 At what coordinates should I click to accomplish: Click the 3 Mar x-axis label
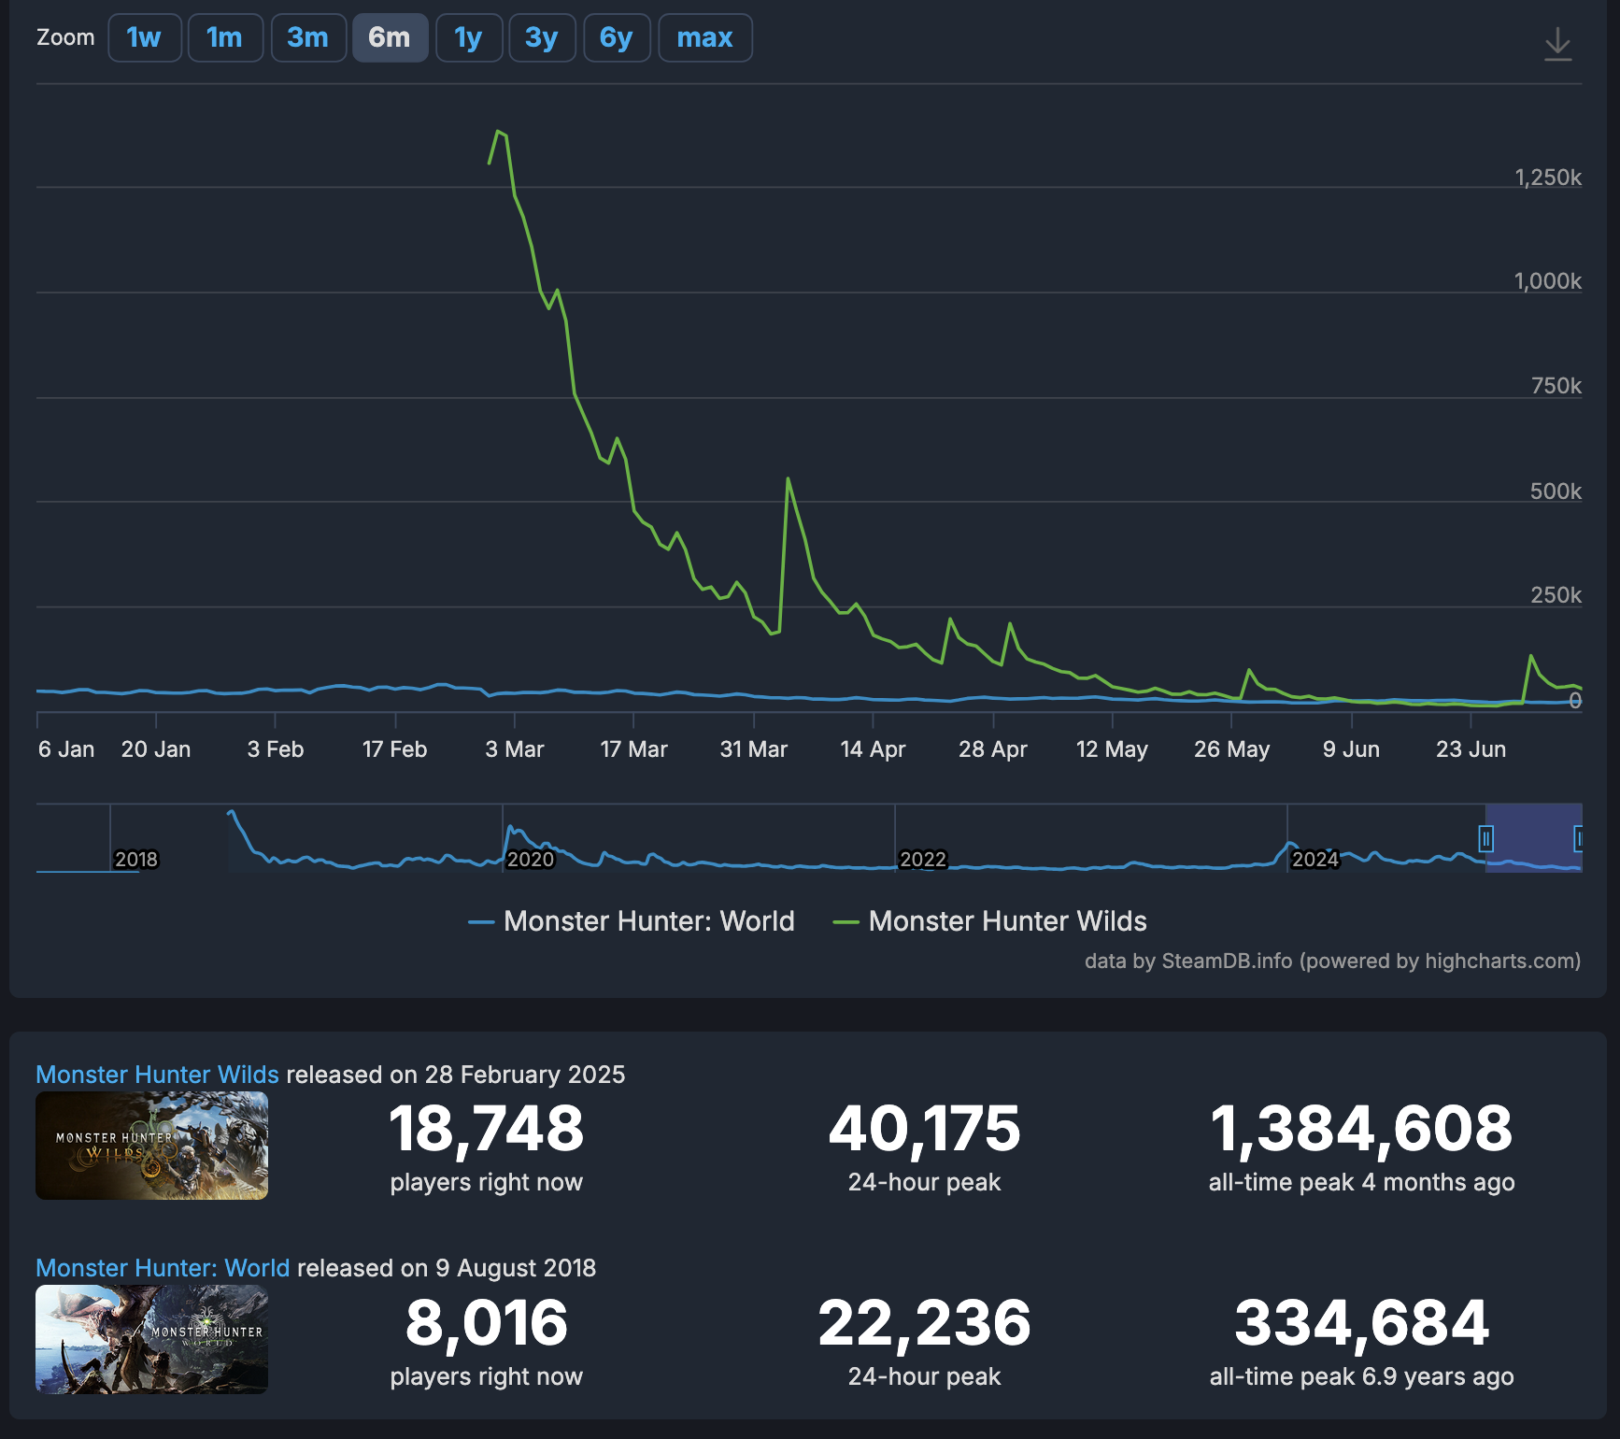[515, 749]
